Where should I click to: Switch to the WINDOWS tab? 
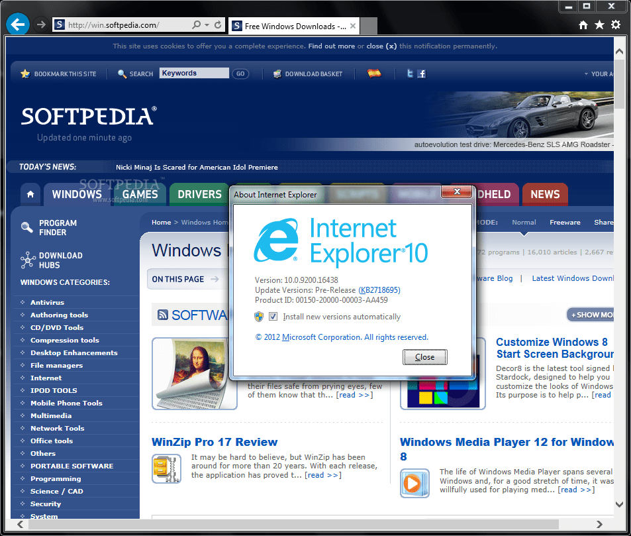(77, 195)
